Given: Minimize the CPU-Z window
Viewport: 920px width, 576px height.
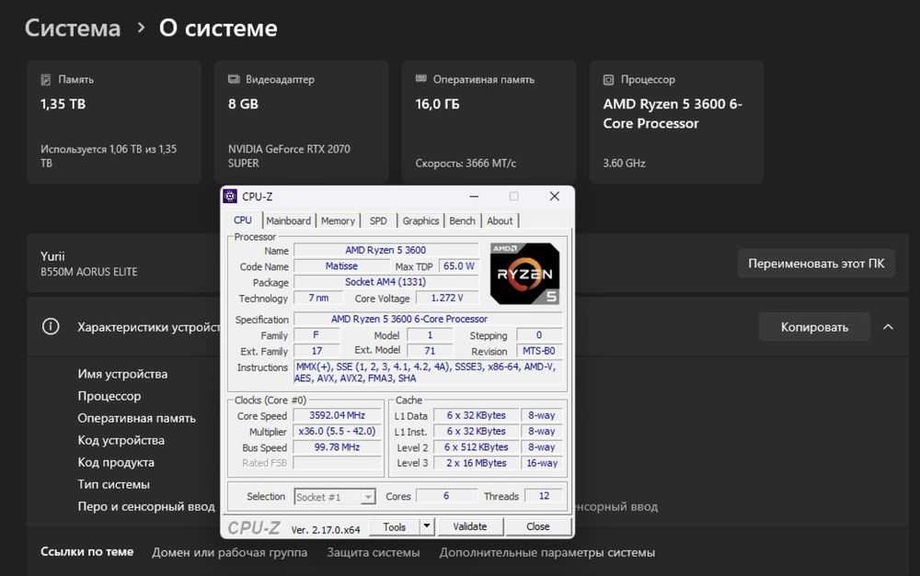Looking at the screenshot, I should click(x=474, y=197).
